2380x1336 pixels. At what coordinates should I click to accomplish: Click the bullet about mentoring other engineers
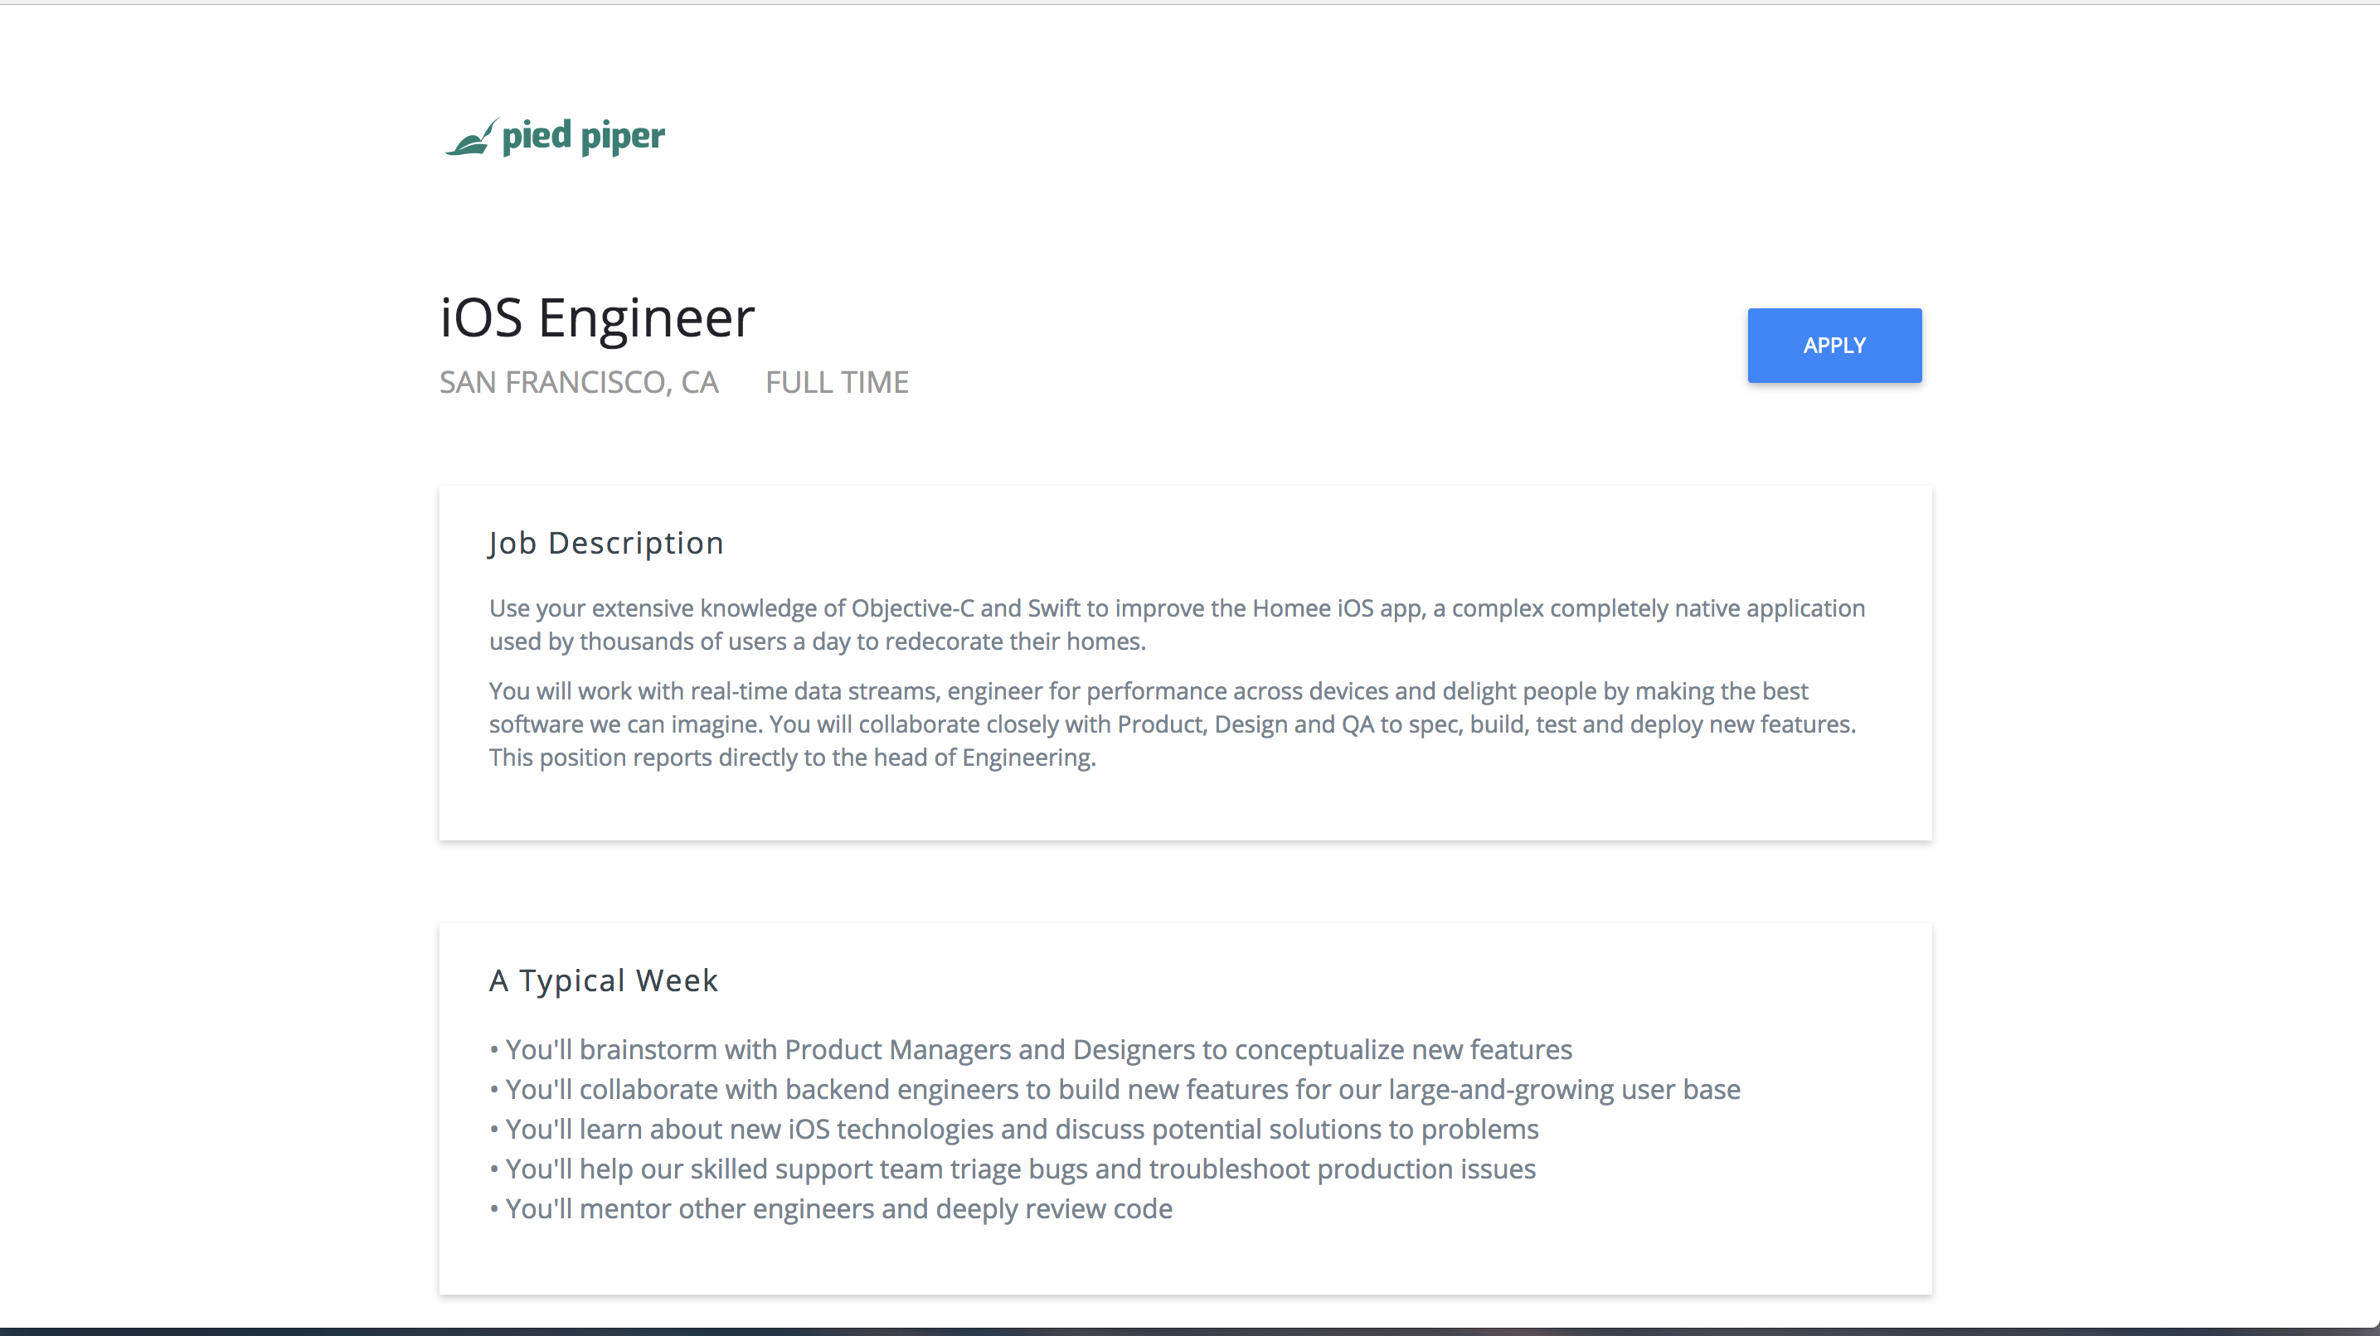(831, 1208)
